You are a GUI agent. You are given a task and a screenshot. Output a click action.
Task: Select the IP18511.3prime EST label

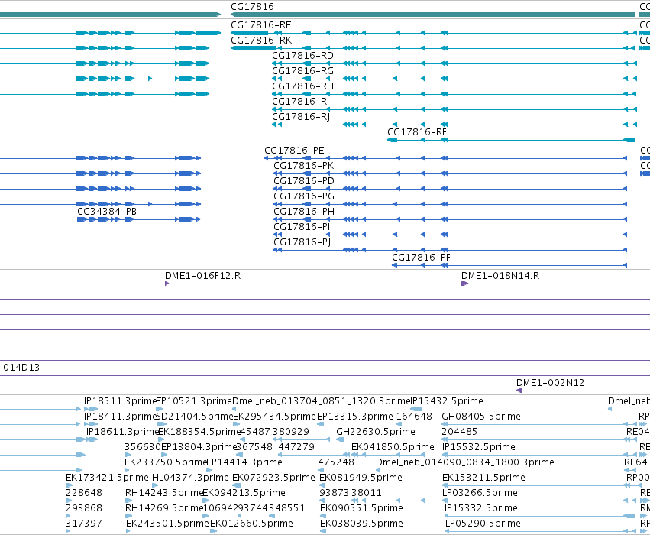120,401
